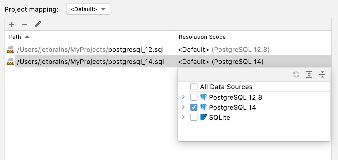Screen dimensions: 338x160
Task: Expand all nodes using the expand-all icon
Action: click(x=309, y=75)
